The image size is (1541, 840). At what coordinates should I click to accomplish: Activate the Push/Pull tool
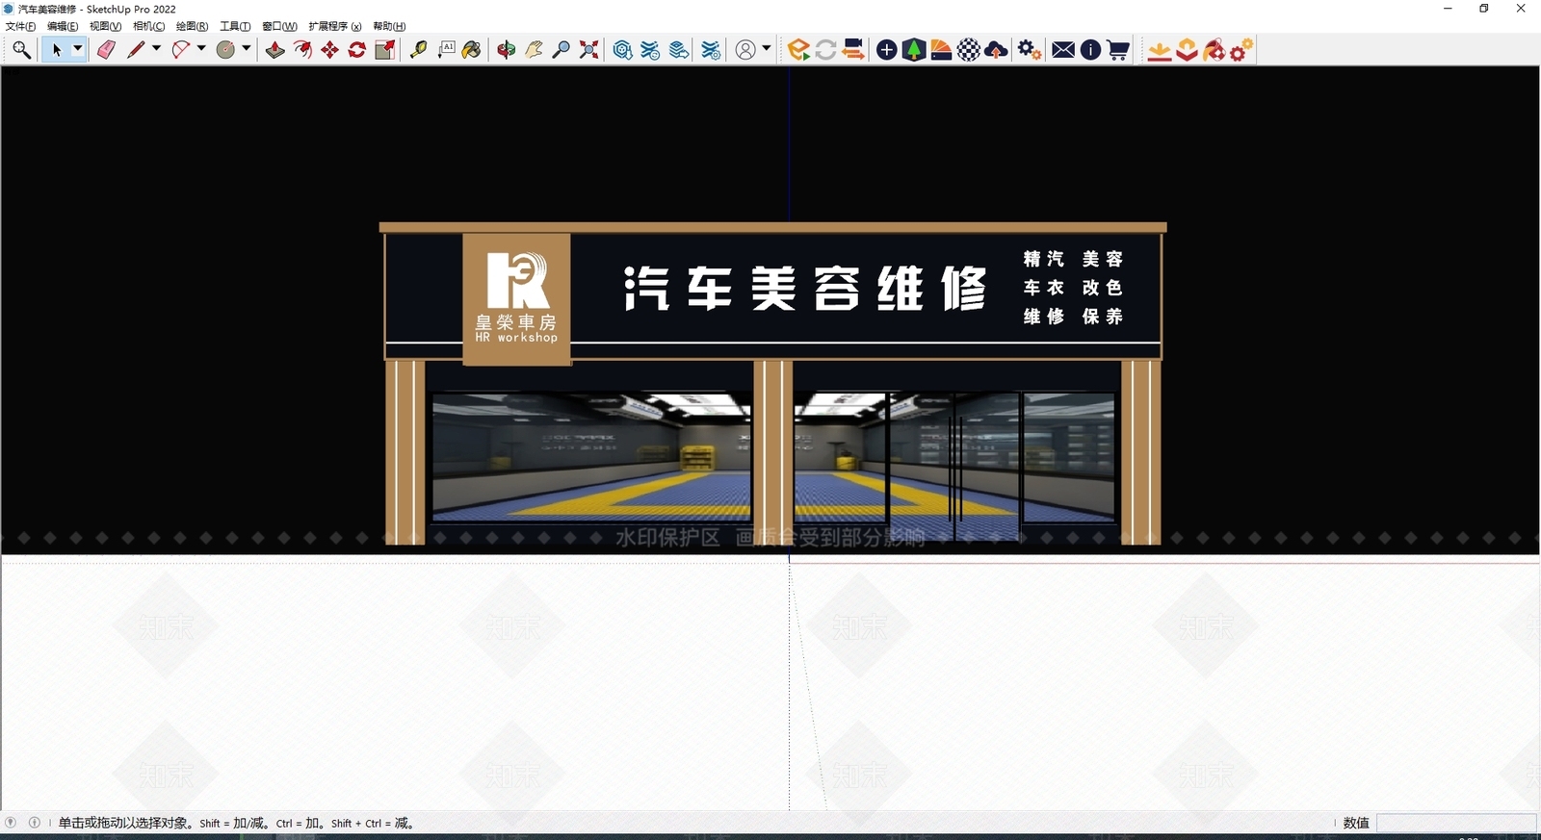click(x=274, y=50)
